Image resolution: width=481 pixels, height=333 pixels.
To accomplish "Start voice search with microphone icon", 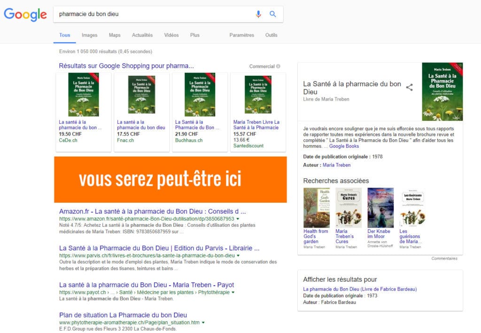I will pyautogui.click(x=258, y=14).
